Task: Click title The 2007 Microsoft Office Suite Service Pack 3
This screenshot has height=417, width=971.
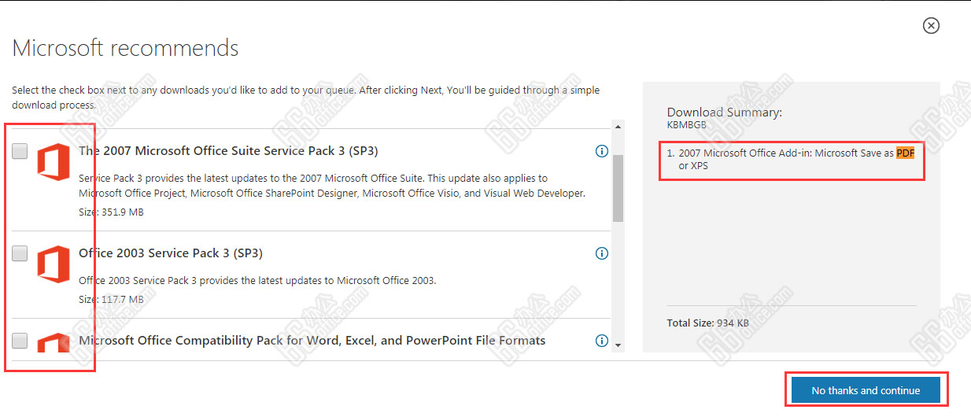Action: (x=228, y=151)
